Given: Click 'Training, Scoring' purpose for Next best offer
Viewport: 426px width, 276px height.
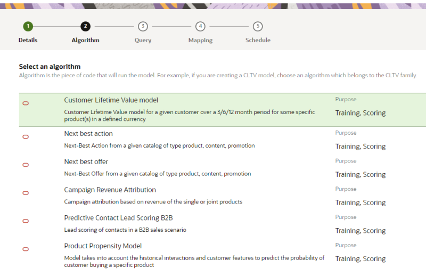Looking at the screenshot, I should pos(361,175).
